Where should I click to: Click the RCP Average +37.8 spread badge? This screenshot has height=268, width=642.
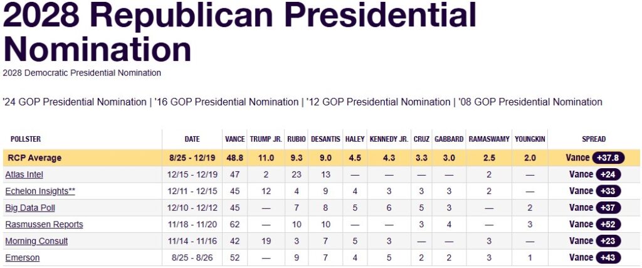pyautogui.click(x=609, y=158)
